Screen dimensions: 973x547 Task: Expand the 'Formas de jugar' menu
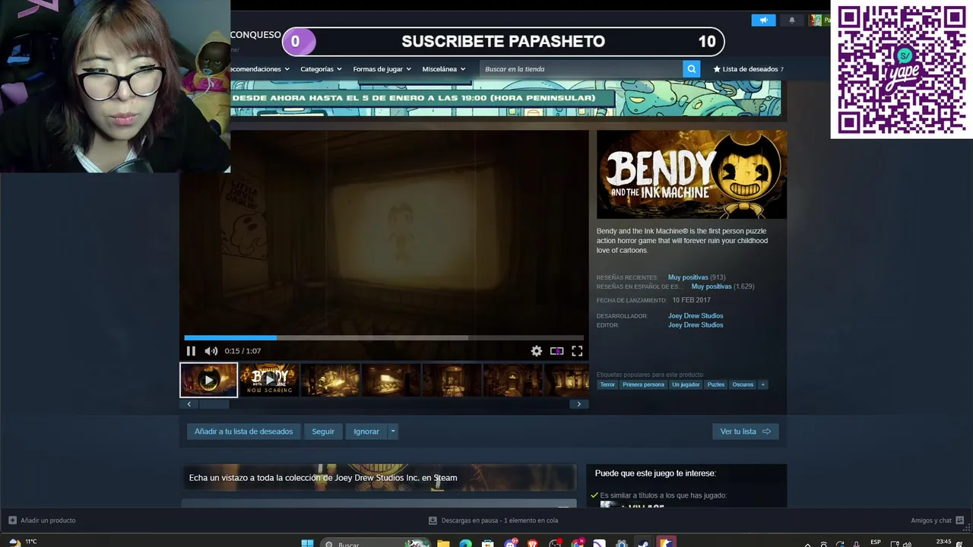382,69
